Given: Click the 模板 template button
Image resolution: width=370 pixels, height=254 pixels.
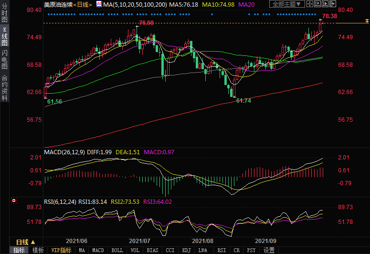Looking at the screenshot, I should coord(38,250).
